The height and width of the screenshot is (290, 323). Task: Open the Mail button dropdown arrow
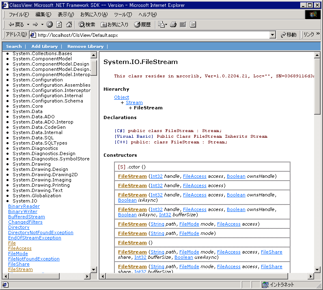pos(166,25)
